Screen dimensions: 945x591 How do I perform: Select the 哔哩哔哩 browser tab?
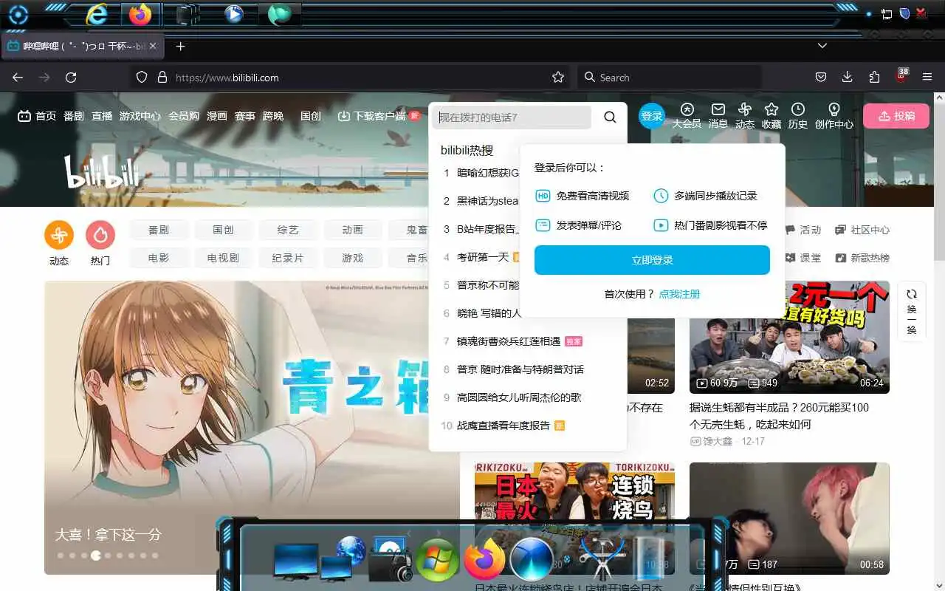[x=81, y=46]
